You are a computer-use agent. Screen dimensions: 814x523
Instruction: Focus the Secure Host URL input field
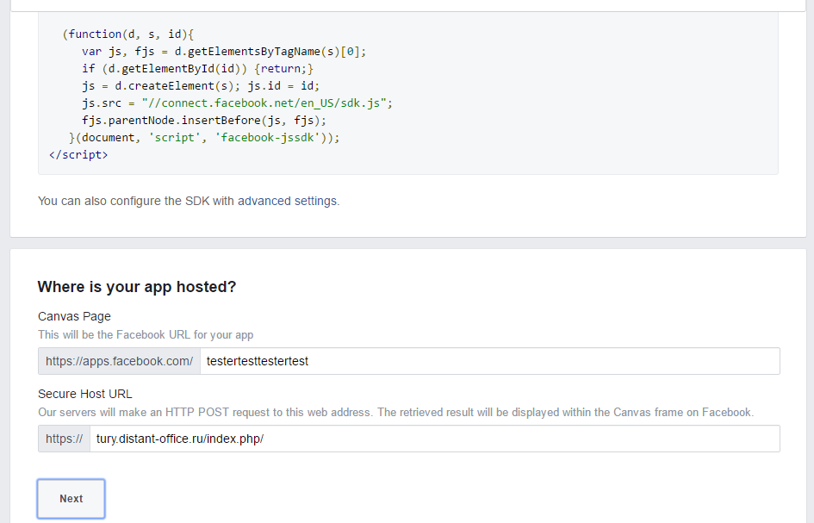click(434, 439)
